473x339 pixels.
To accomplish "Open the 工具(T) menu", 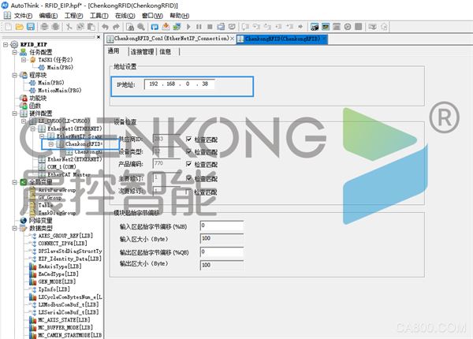I will click(99, 16).
